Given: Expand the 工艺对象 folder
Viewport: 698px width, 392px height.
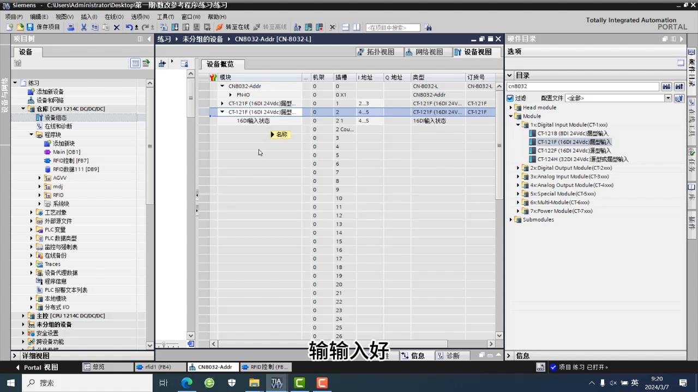Looking at the screenshot, I should [x=32, y=212].
